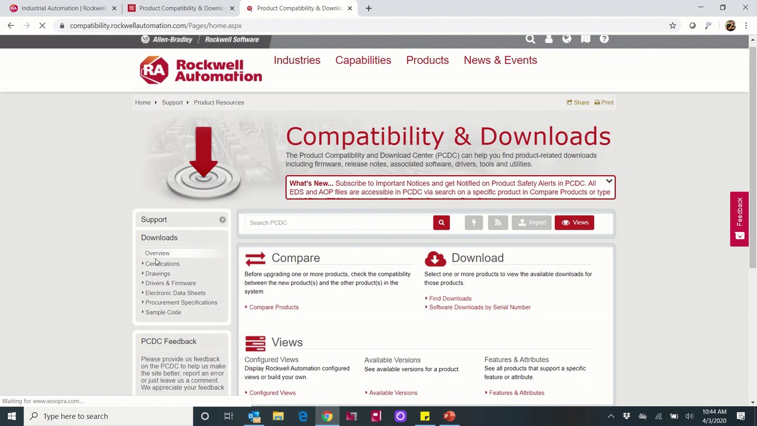Open the Chrome three-dot menu

coord(746,25)
